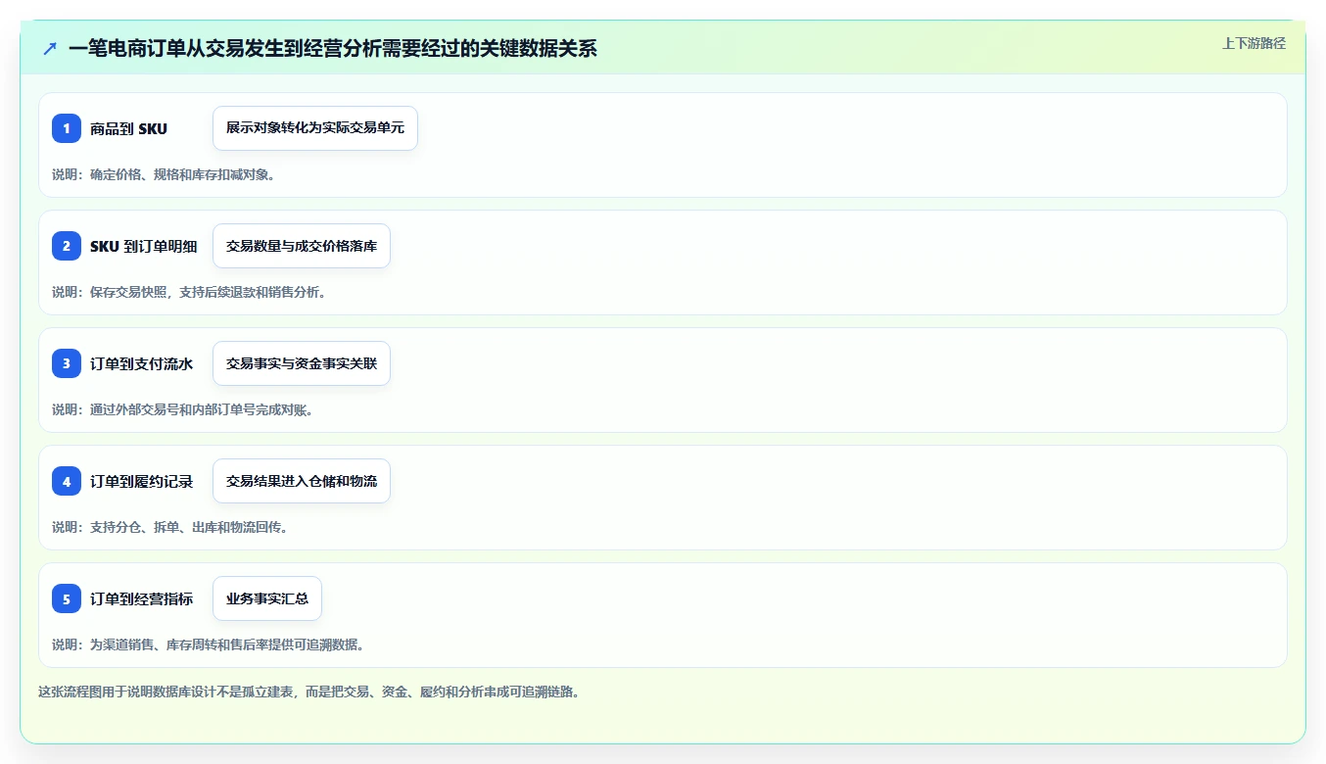Click the 订单到经营指标 step title
The image size is (1326, 764).
tap(141, 598)
